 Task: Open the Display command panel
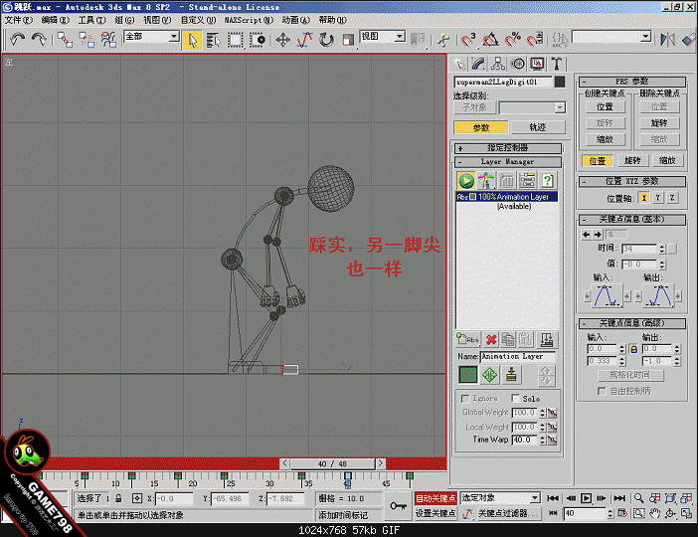click(537, 64)
